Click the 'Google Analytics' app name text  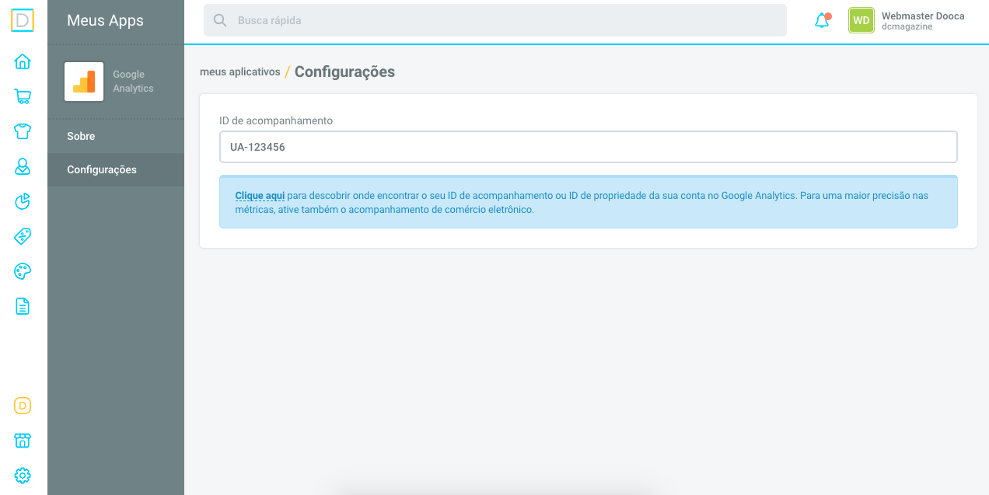pos(134,82)
